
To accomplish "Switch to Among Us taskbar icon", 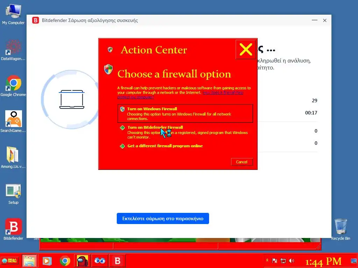I will click(x=83, y=261).
